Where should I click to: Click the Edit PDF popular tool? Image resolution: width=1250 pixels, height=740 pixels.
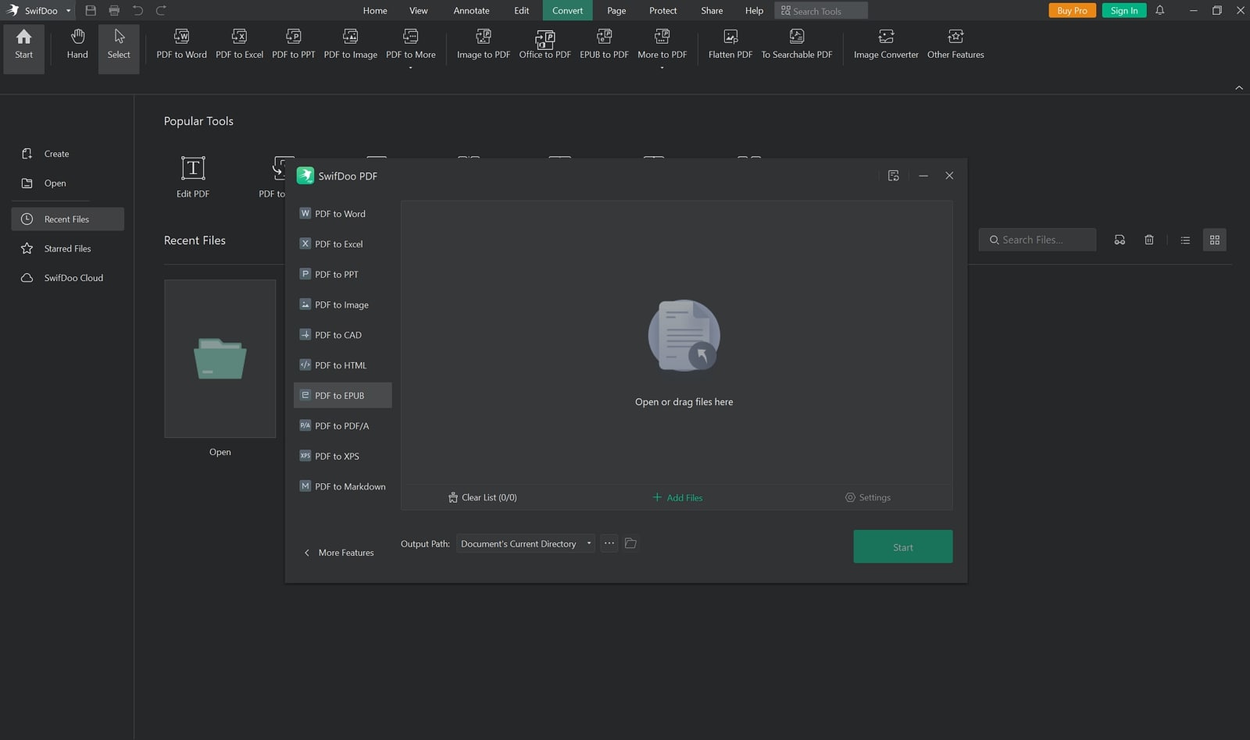point(193,177)
